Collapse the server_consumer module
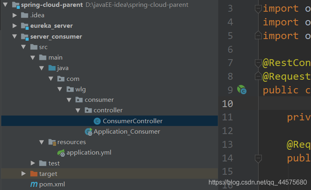This screenshot has width=311, height=190. coord(15,37)
